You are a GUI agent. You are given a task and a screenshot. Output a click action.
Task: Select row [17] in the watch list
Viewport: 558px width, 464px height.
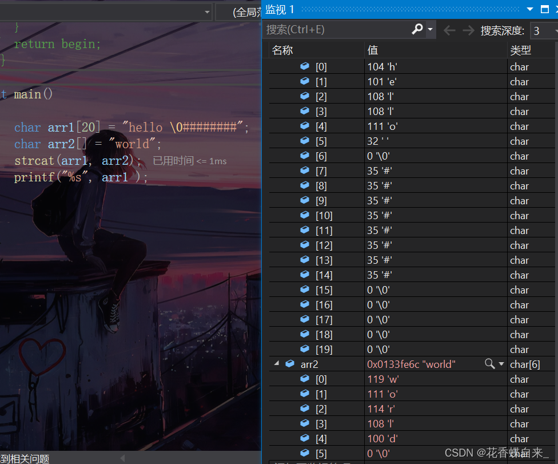(412, 319)
